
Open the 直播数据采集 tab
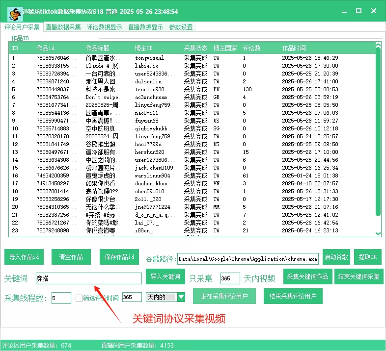(63, 27)
